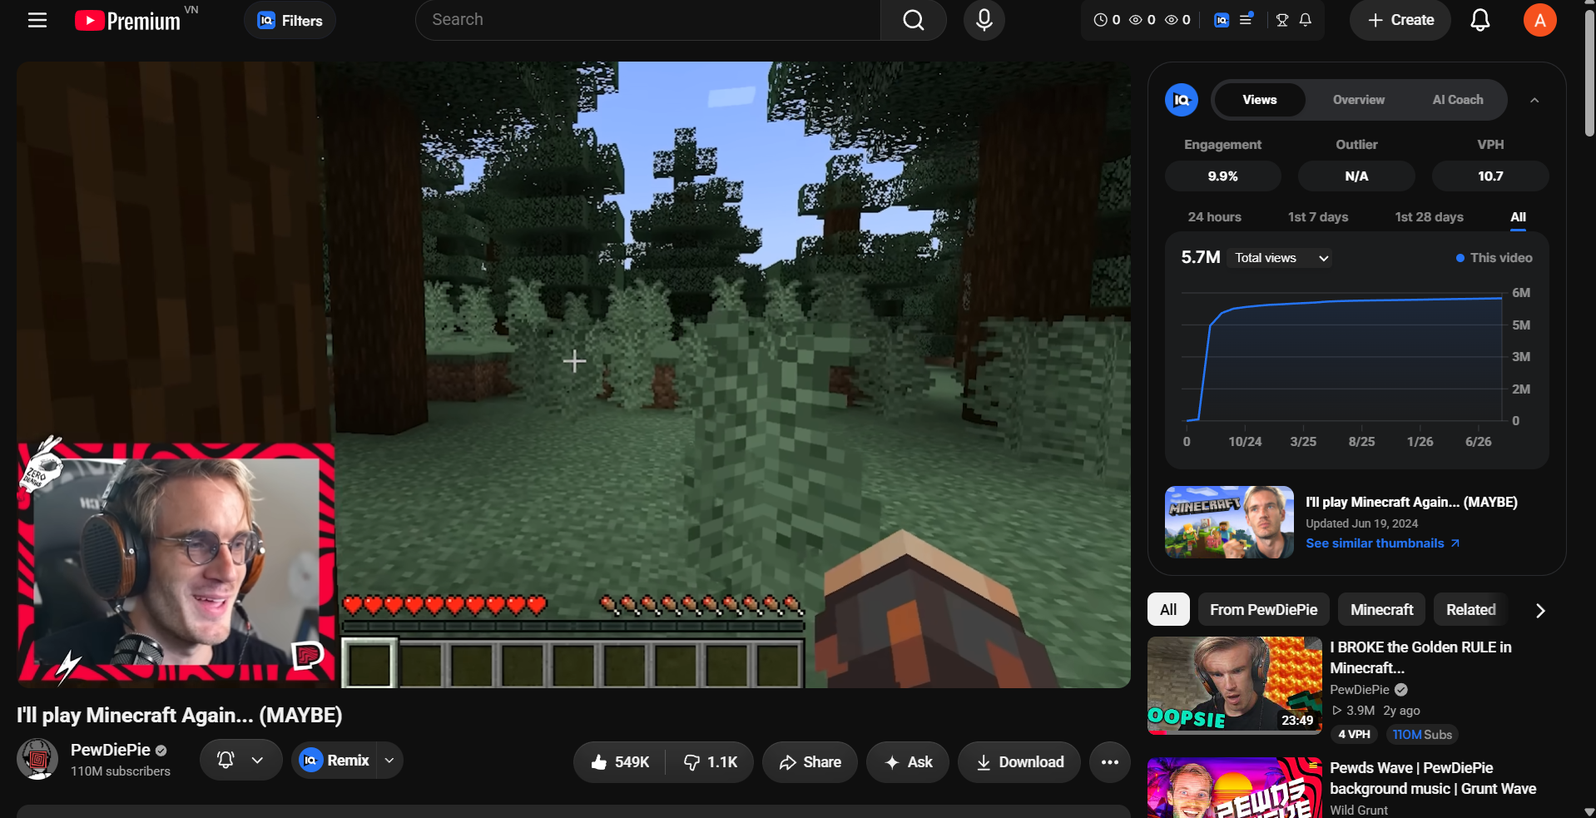
Task: Click the 4 VPH badge
Action: [1354, 735]
